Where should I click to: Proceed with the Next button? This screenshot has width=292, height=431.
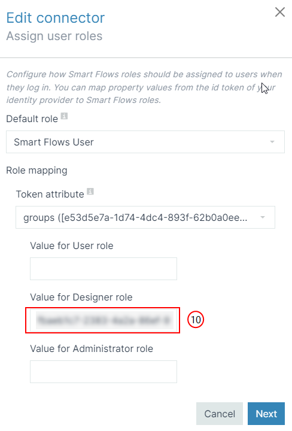[266, 414]
